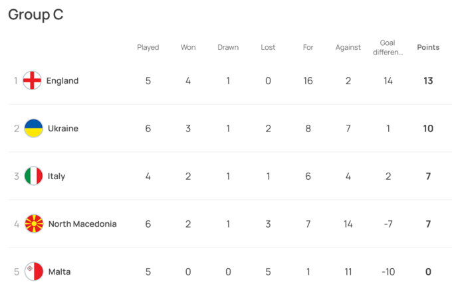Click the Italy flag icon

(x=33, y=177)
